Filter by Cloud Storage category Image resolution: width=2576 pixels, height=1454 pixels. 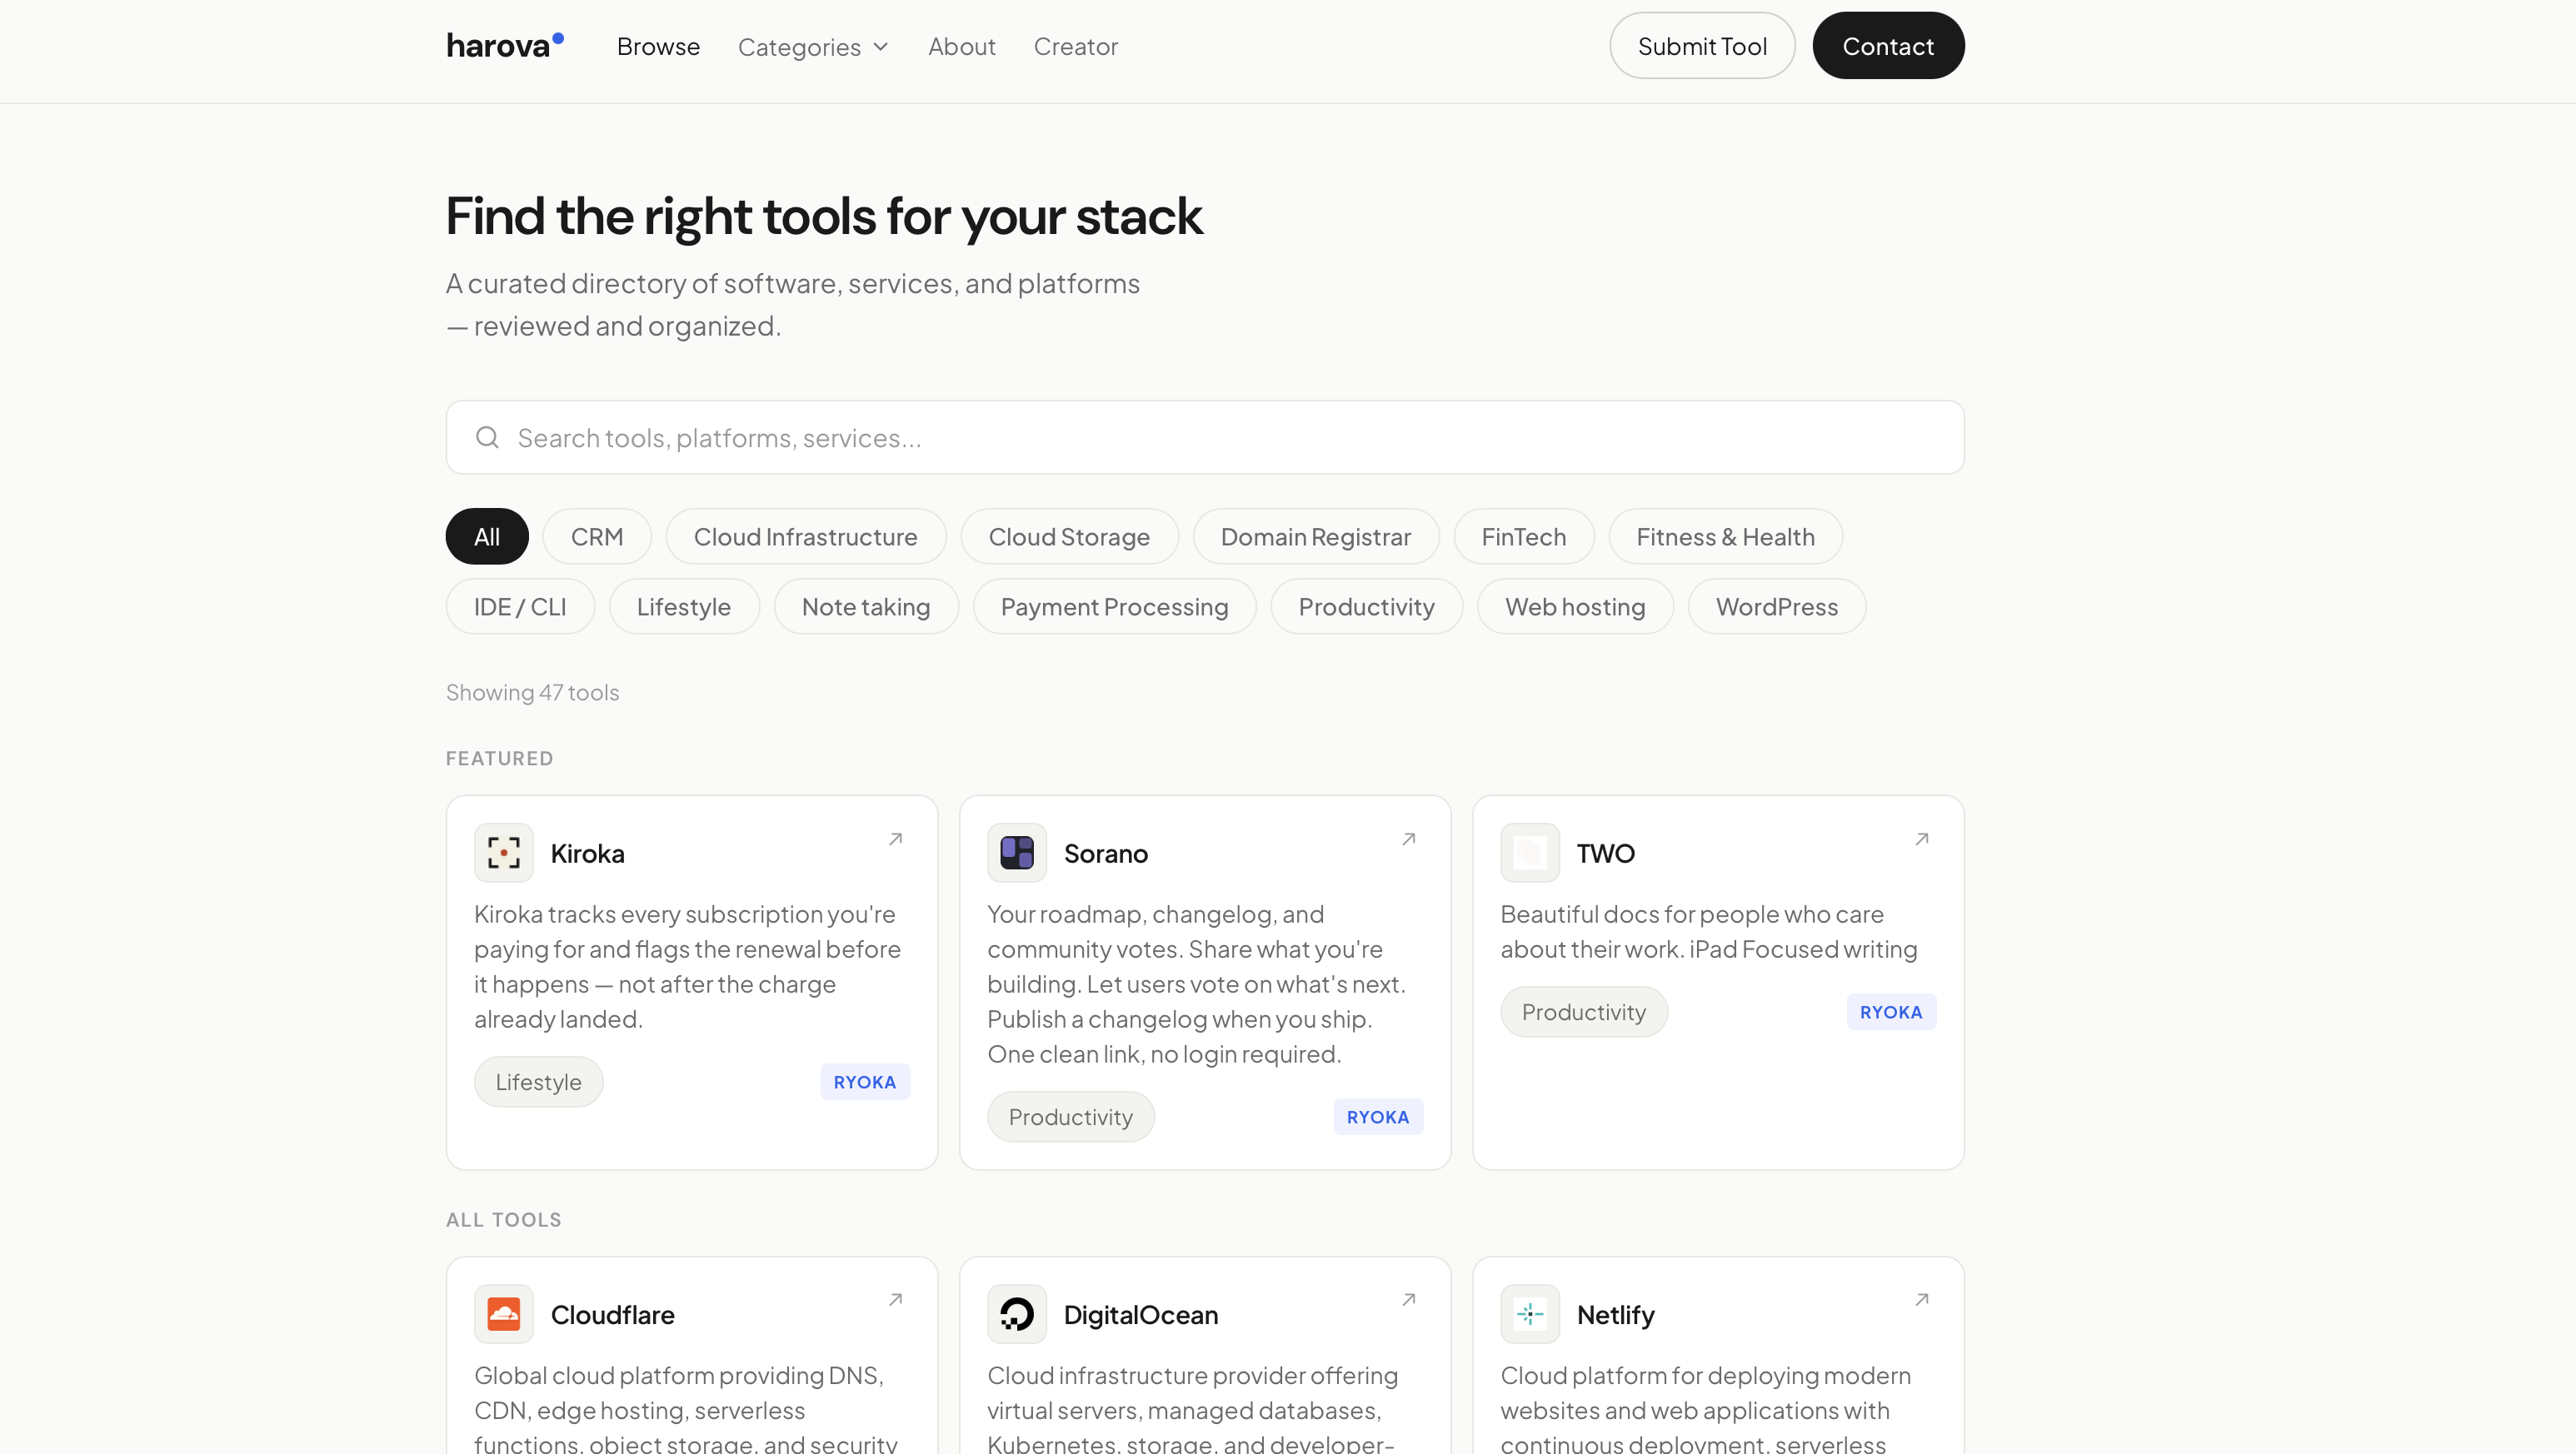(1069, 536)
